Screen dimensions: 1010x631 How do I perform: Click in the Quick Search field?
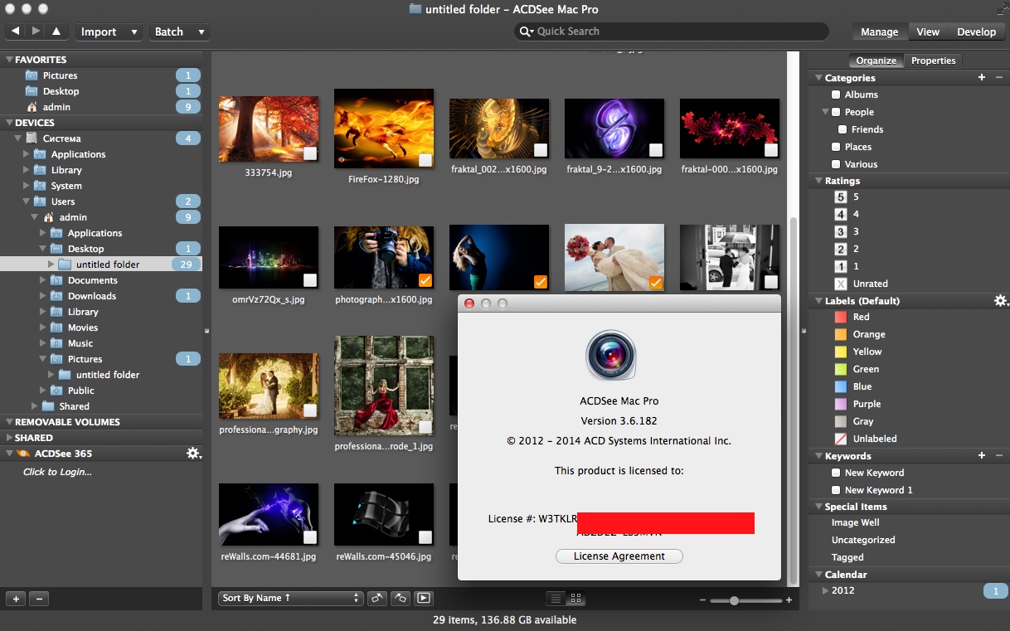(x=672, y=32)
